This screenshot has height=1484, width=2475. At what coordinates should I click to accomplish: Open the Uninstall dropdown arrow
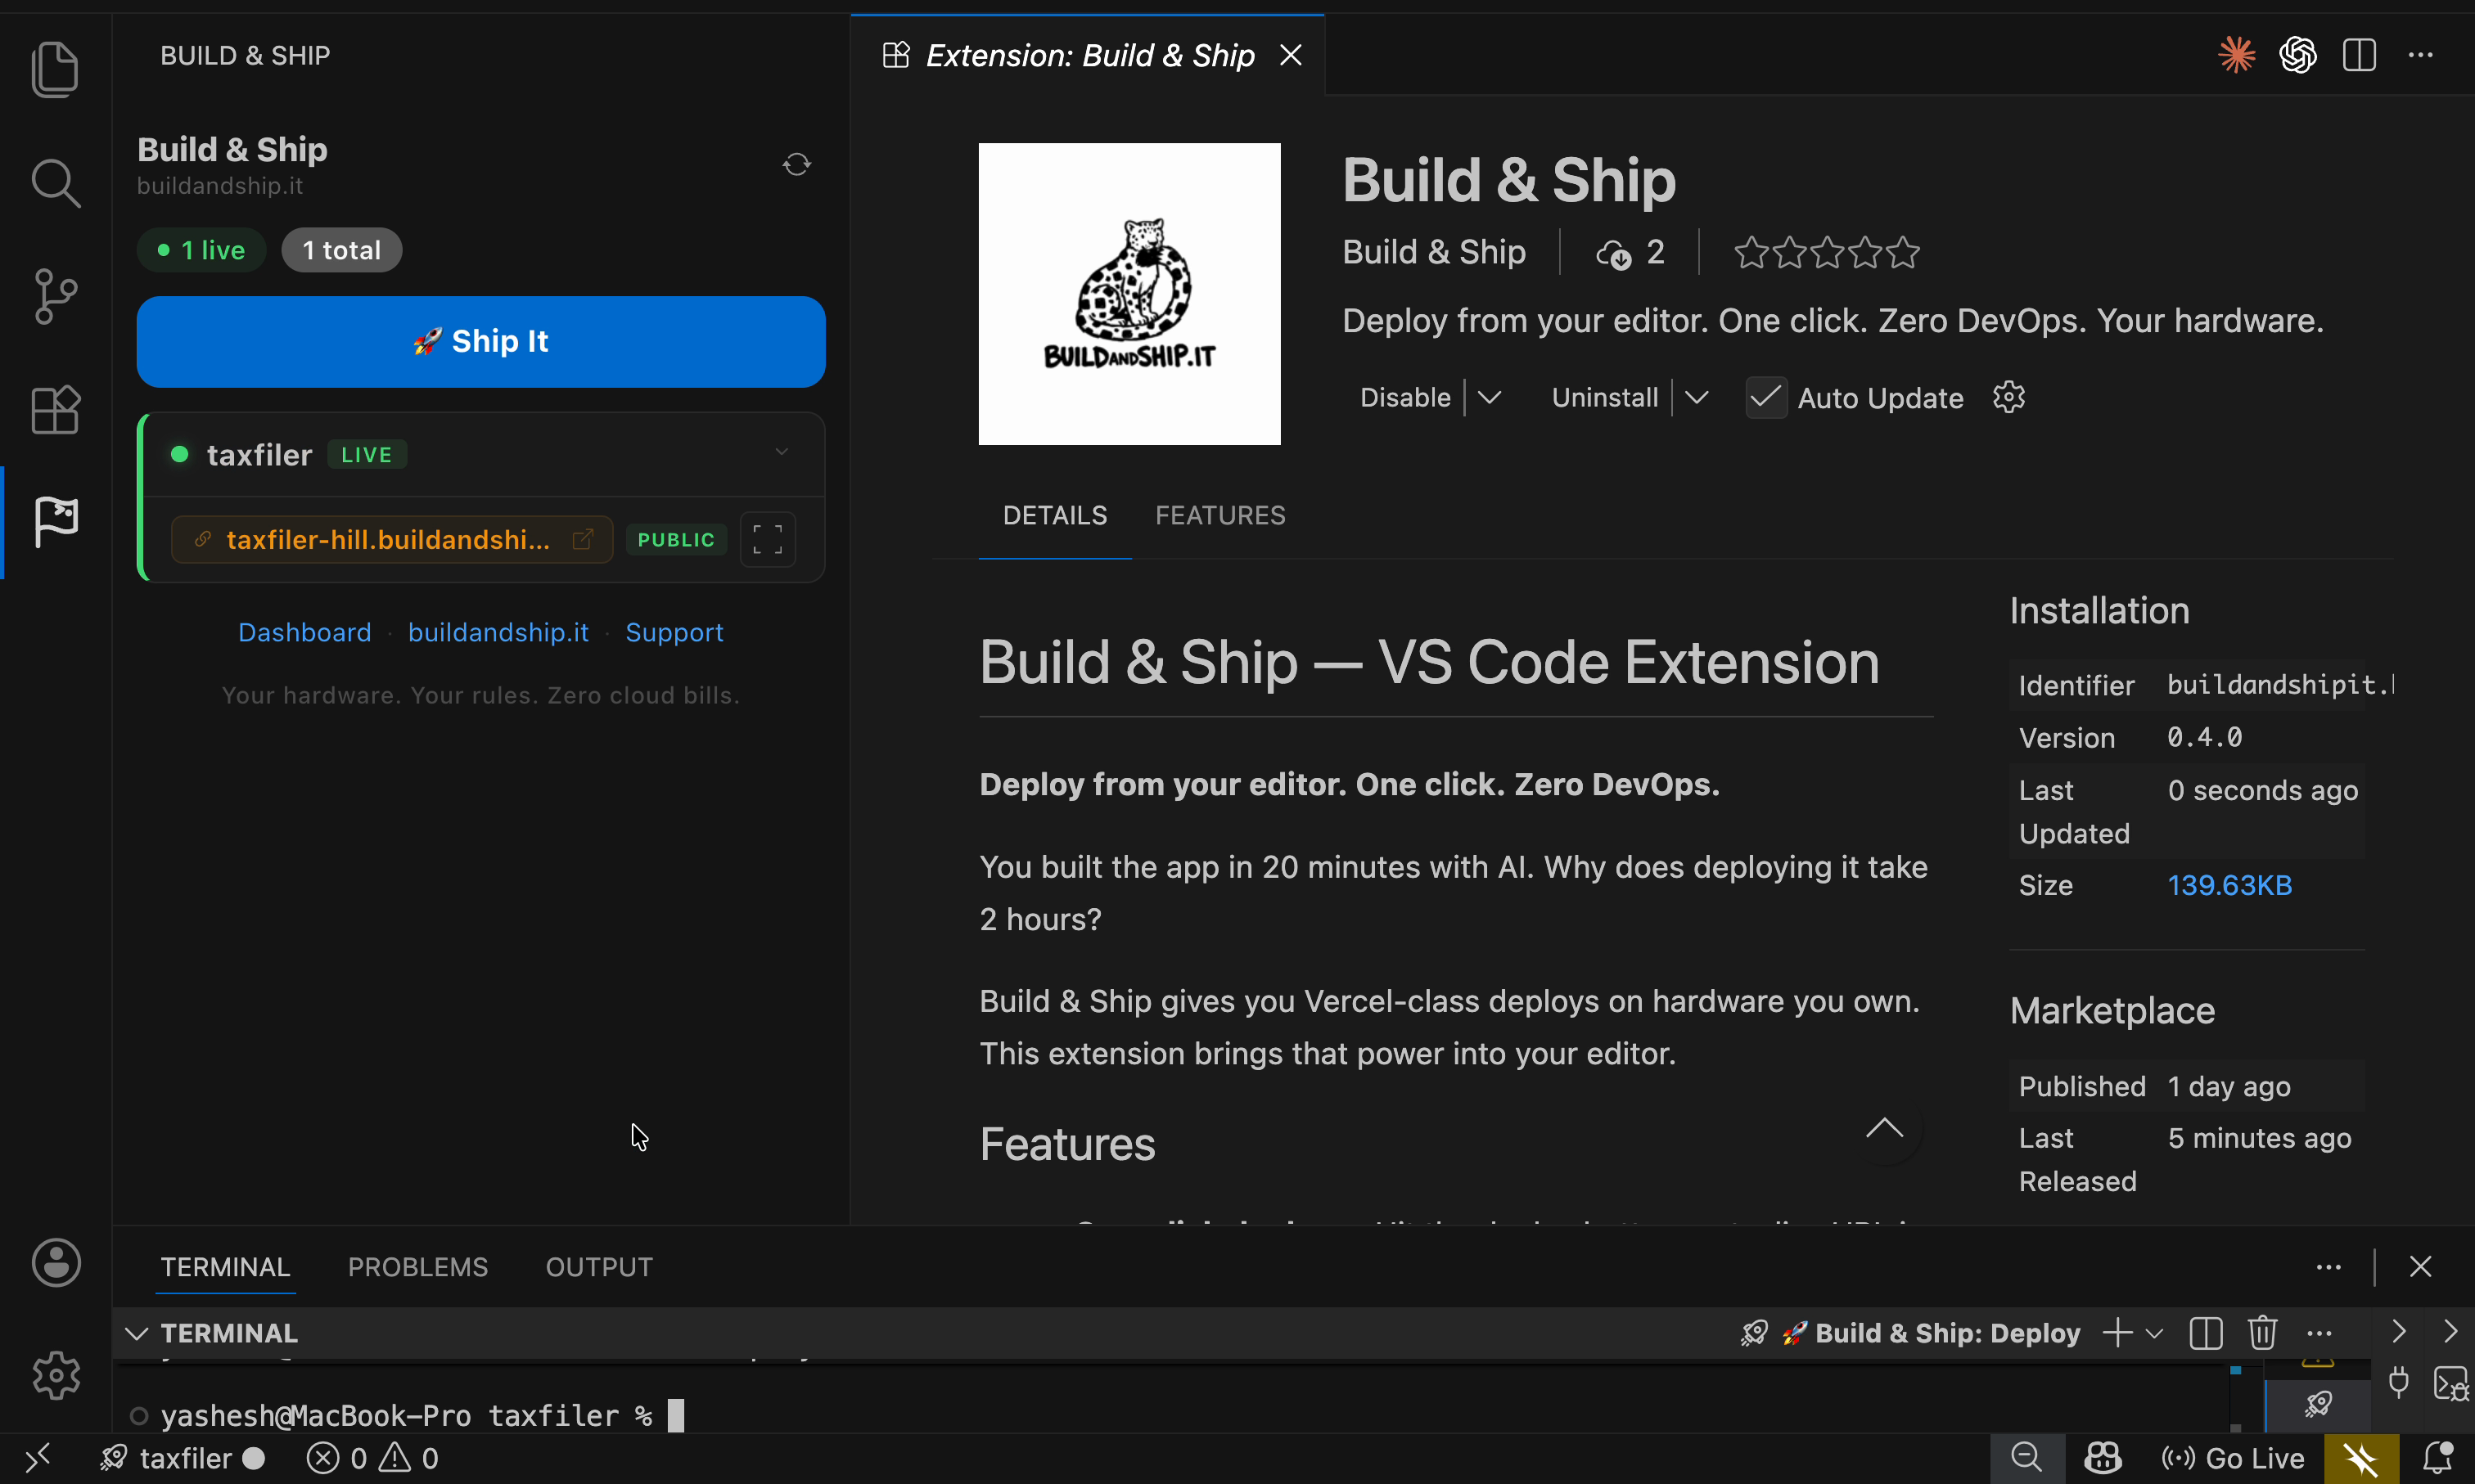coord(1697,397)
